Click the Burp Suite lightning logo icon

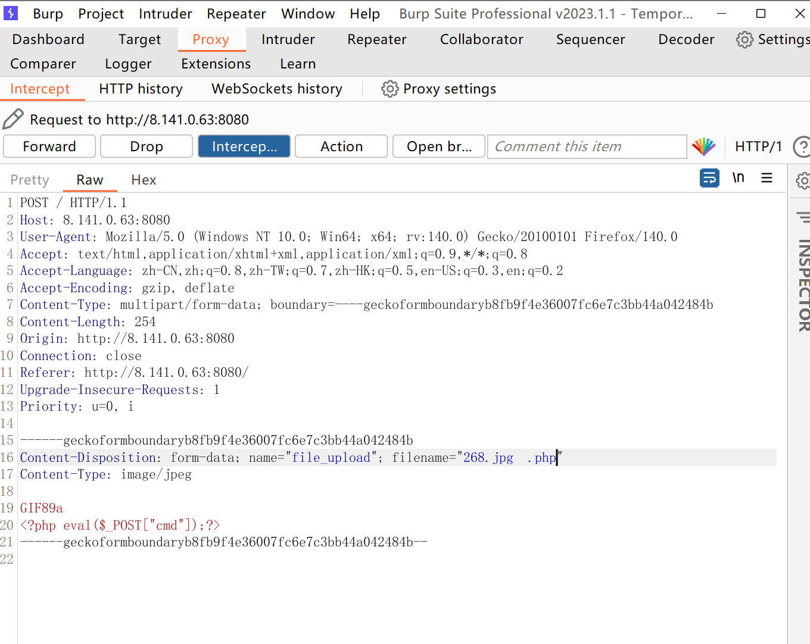pyautogui.click(x=11, y=13)
